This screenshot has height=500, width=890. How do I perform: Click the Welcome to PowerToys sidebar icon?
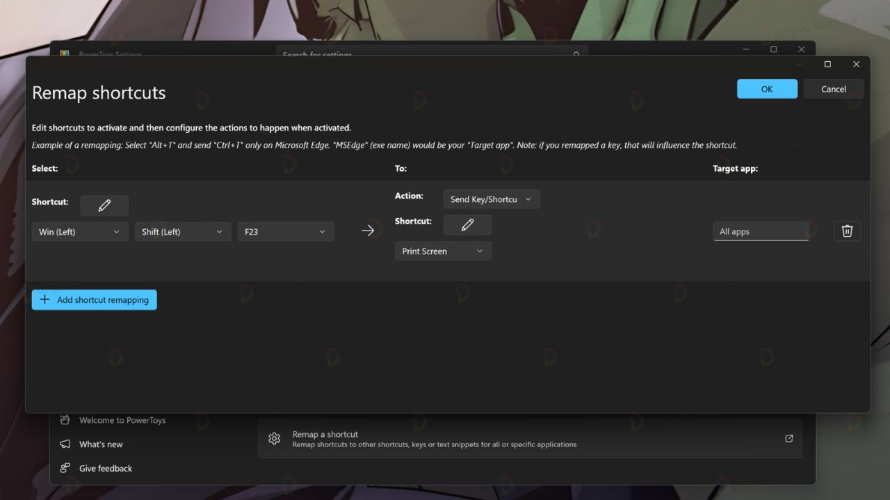pyautogui.click(x=65, y=420)
